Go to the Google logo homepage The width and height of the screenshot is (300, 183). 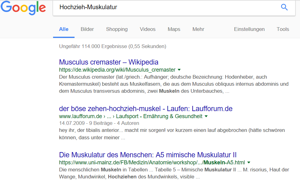click(23, 8)
